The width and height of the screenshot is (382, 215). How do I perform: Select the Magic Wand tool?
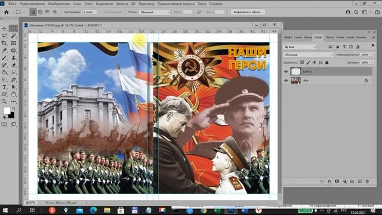13,36
